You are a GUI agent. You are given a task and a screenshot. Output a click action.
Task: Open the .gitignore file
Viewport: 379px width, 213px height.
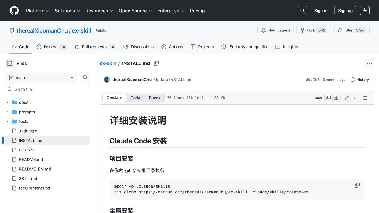[x=28, y=131]
